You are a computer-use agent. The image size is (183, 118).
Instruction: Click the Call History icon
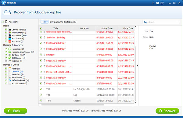[10, 58]
